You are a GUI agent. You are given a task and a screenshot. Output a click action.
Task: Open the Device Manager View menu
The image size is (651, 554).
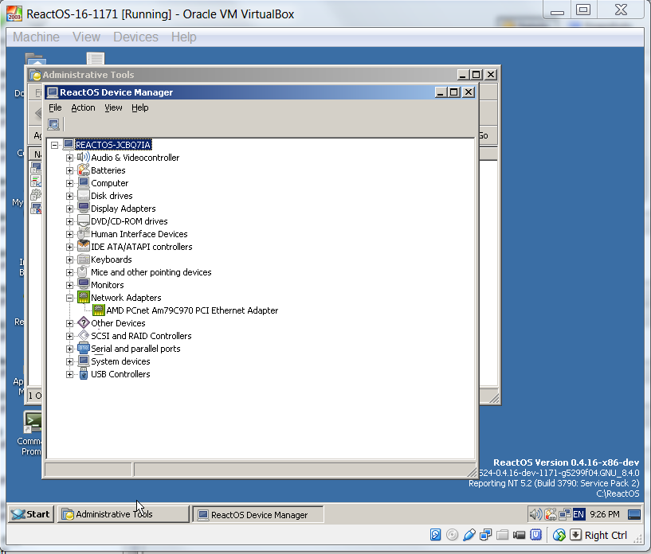(x=113, y=107)
